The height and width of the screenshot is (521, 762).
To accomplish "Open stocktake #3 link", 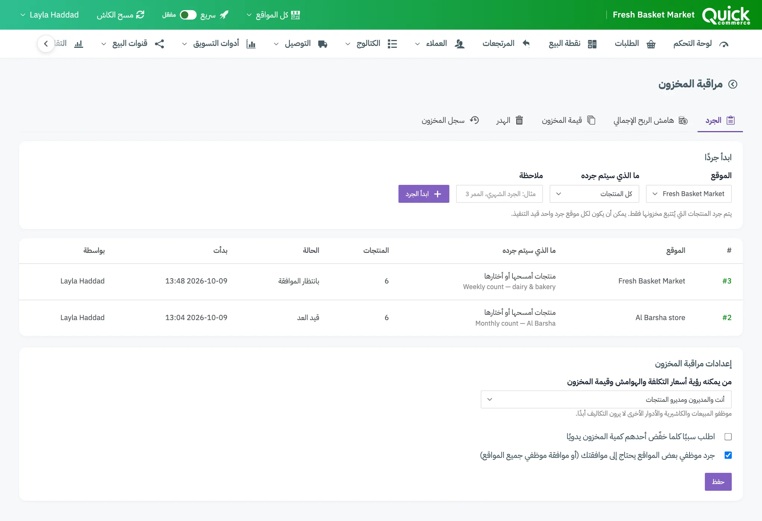I will 727,281.
